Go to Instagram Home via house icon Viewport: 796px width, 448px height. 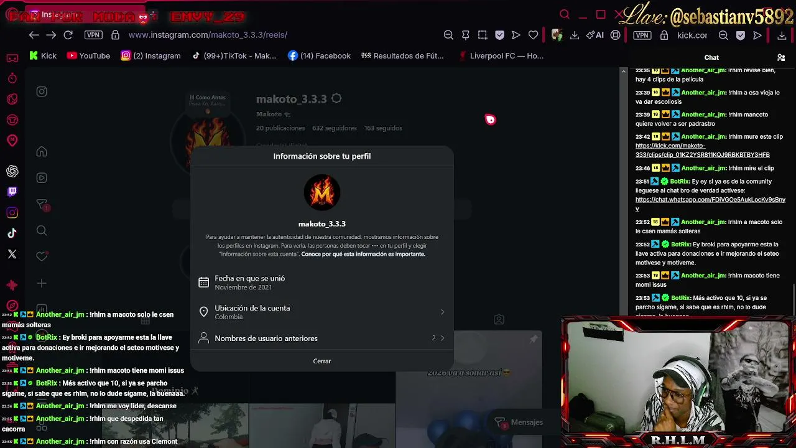42,152
